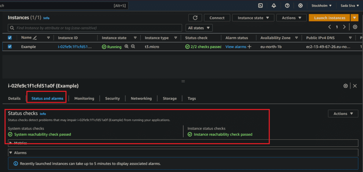Refresh the instances list
The width and height of the screenshot is (363, 172).
coord(195,18)
